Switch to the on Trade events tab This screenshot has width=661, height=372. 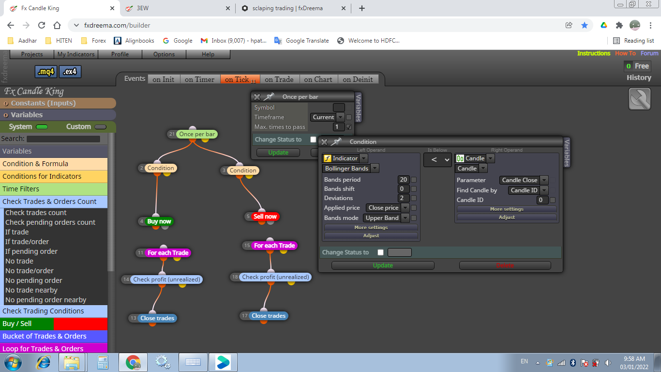click(279, 79)
